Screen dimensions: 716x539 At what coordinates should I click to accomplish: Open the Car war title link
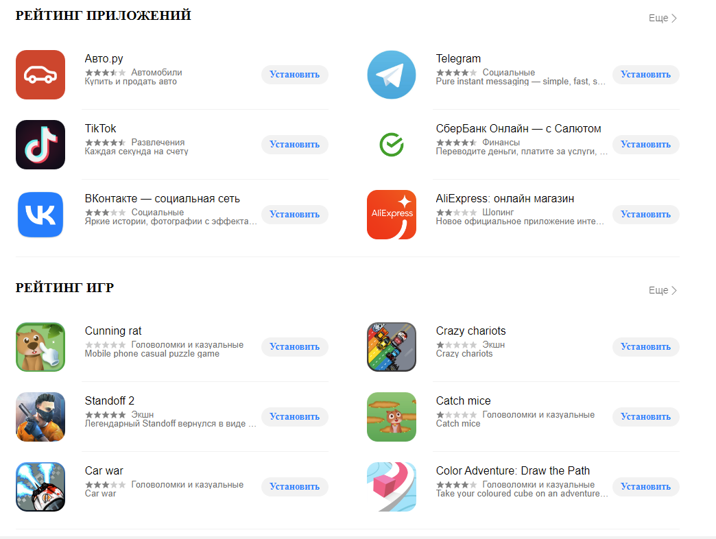pos(104,470)
